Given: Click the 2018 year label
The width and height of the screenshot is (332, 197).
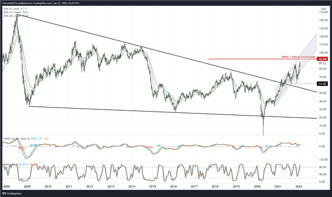Looking at the screenshot, I should click(215, 187).
